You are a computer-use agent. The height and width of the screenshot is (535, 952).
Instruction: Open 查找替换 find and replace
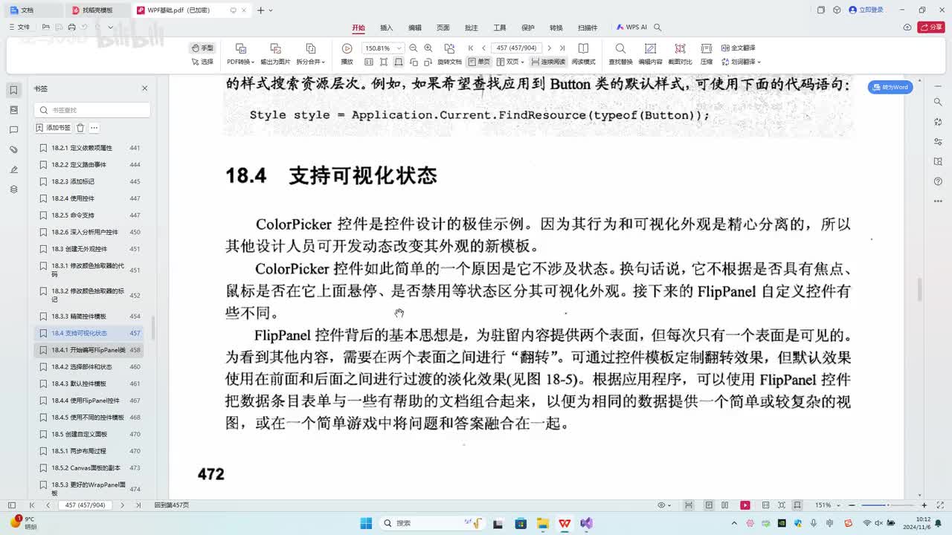[620, 54]
